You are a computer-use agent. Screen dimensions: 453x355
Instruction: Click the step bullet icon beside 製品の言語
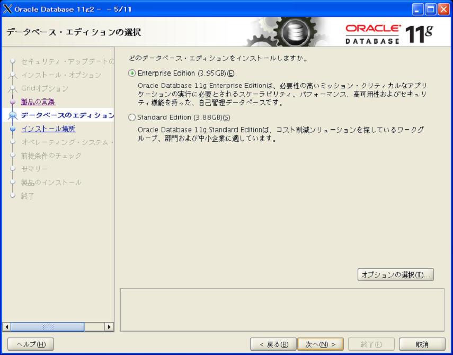12,102
